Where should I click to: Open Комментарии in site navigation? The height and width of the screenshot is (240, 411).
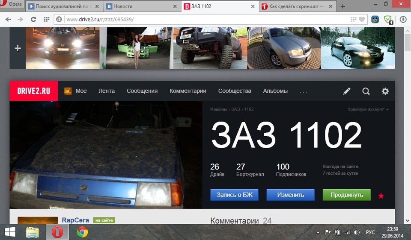(188, 91)
